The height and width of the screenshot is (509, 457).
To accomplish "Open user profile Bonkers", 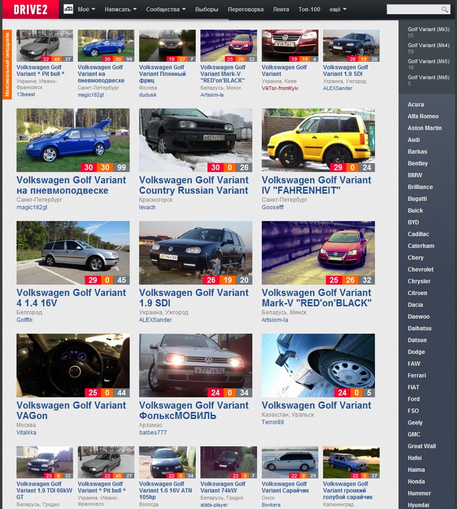I will coord(271,505).
